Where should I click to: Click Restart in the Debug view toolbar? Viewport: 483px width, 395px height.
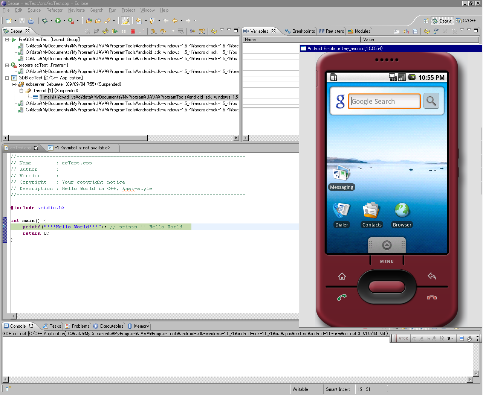coord(105,31)
